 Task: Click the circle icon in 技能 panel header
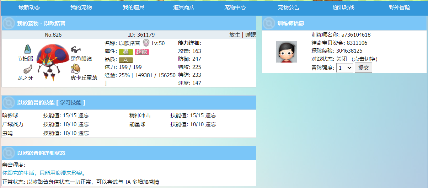pyautogui.click(x=9, y=103)
